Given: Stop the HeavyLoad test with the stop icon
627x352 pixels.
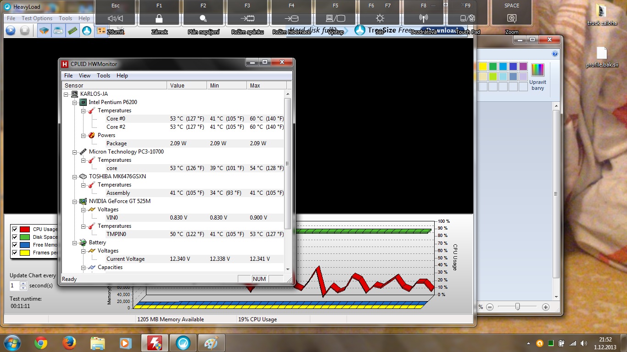Looking at the screenshot, I should (25, 31).
